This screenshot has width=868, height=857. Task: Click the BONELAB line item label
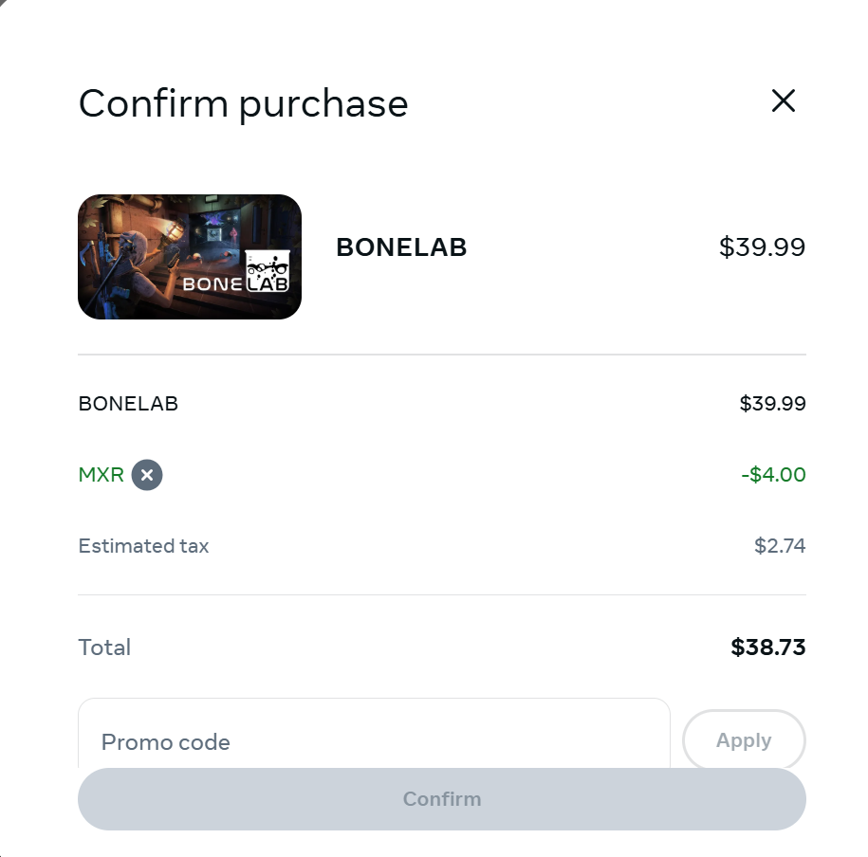tap(128, 404)
